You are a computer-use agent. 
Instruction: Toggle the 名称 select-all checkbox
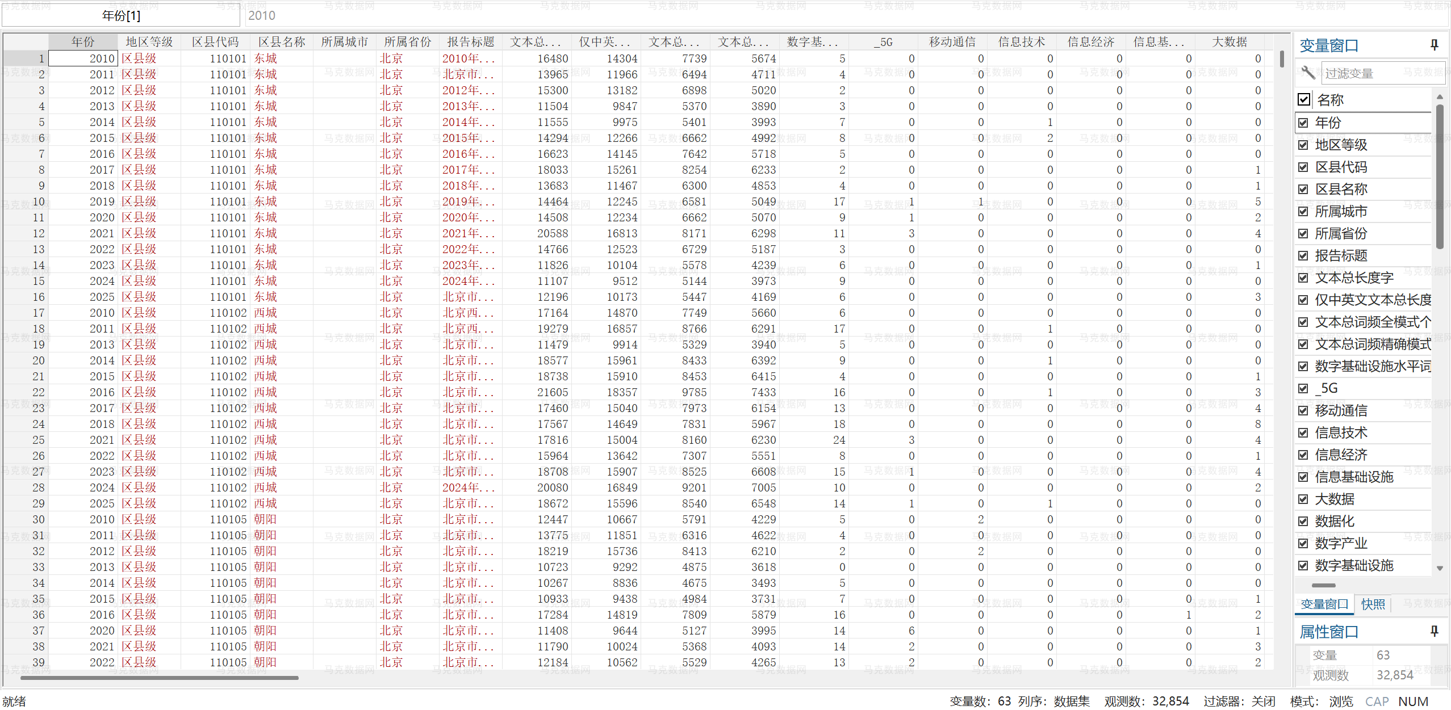(x=1304, y=100)
